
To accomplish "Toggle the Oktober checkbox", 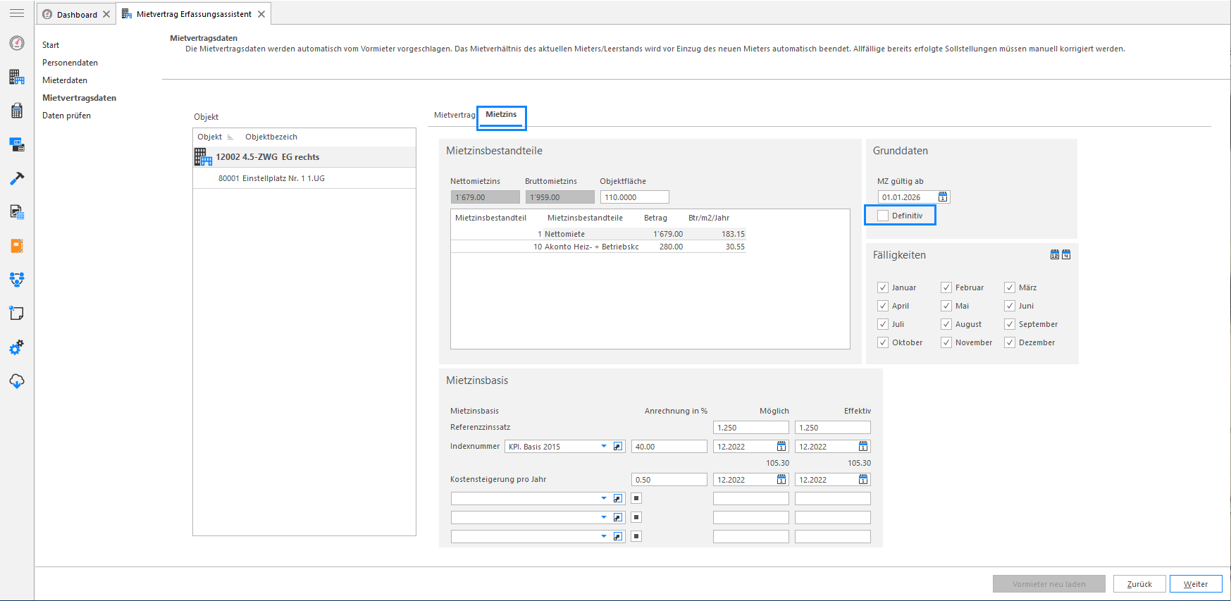I will point(883,342).
